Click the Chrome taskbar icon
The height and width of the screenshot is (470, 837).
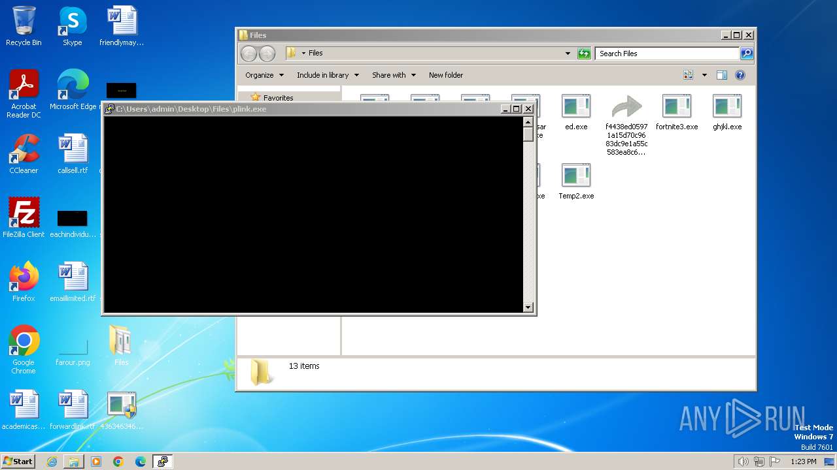pyautogui.click(x=118, y=462)
